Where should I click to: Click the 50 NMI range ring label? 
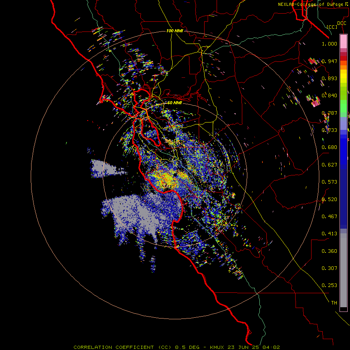tap(175, 103)
